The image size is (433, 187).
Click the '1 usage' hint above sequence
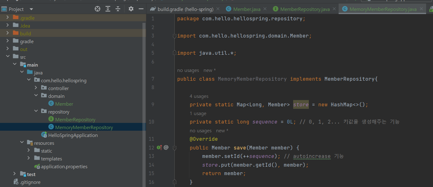tap(198, 114)
